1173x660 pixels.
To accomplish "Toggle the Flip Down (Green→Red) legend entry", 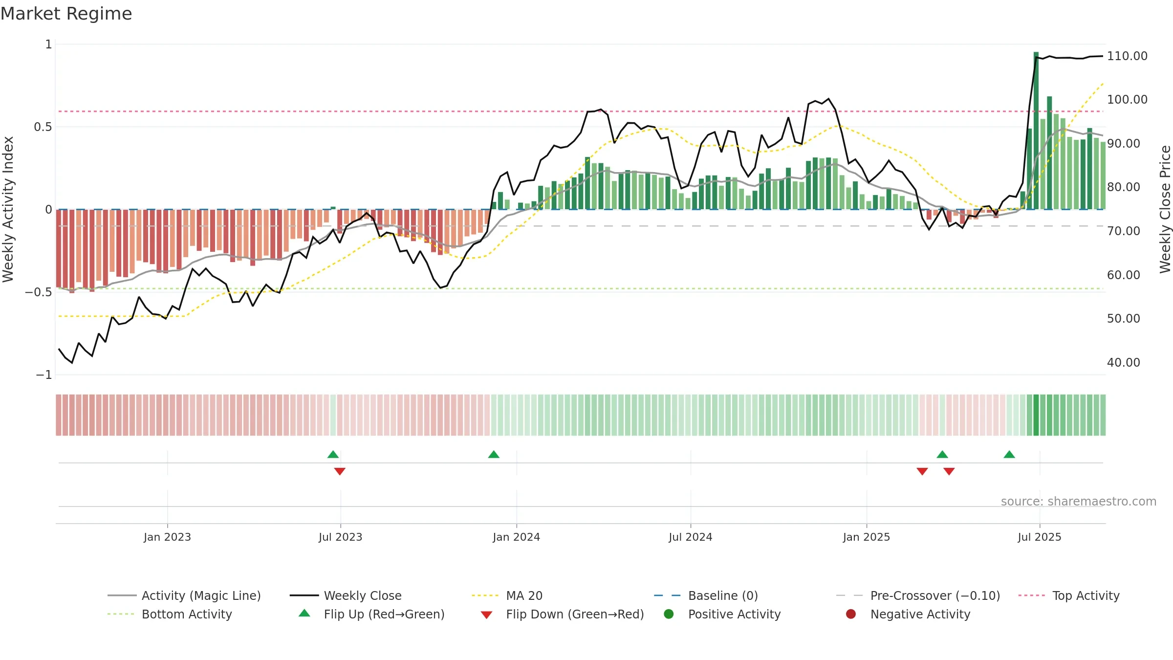I will tap(562, 614).
